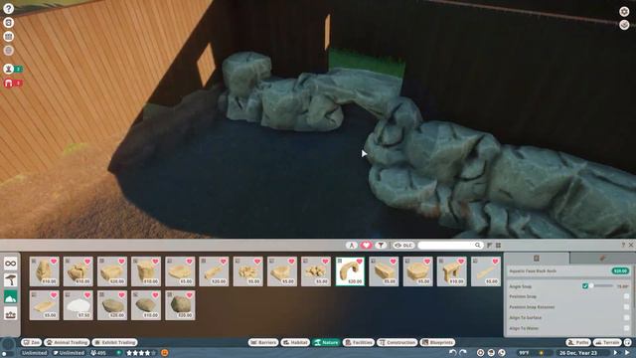Image resolution: width=636 pixels, height=358 pixels.
Task: Enable the Position Snap checkbox
Action: [x=627, y=296]
